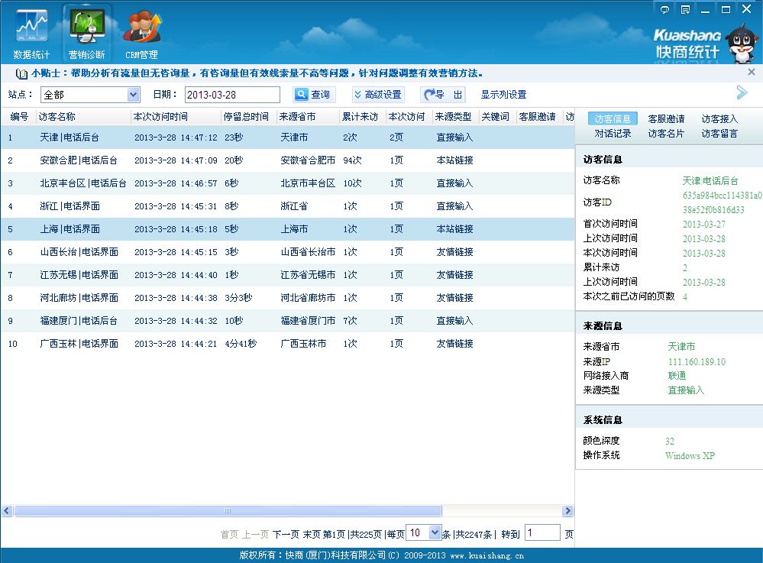Switch to the 对话记录 tab
Screen dimensions: 763x563
[x=613, y=134]
